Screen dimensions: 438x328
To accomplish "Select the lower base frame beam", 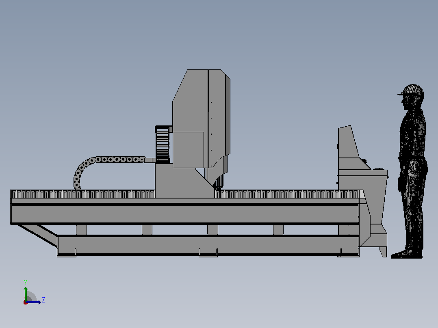I will [208, 245].
